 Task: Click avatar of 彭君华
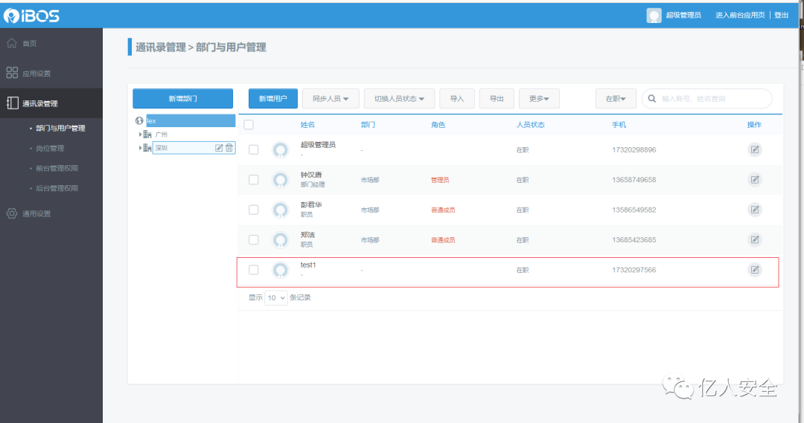(x=281, y=210)
